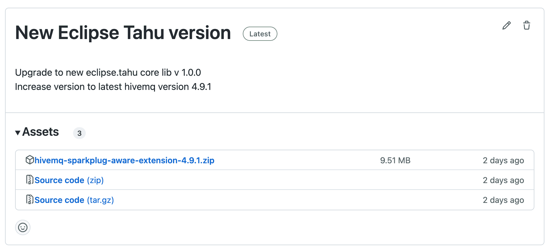Click the Assets heading text
Screen dimensions: 553x252
tap(41, 132)
